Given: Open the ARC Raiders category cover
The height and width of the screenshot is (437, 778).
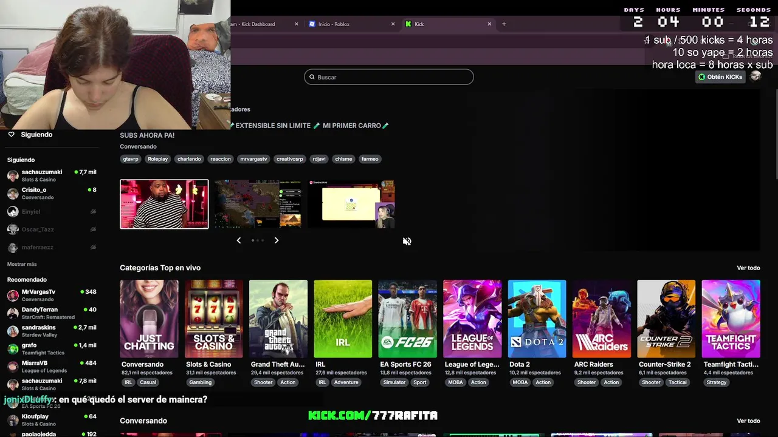Looking at the screenshot, I should [602, 319].
